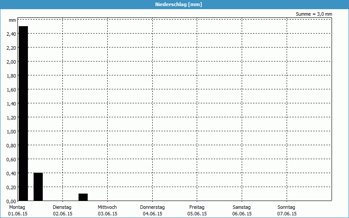The image size is (349, 218).
Task: Click the date 02.06.15
Action: tap(62, 214)
